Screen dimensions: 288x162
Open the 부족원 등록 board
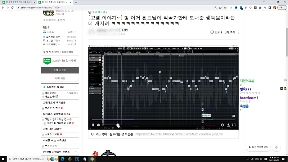coord(51,146)
